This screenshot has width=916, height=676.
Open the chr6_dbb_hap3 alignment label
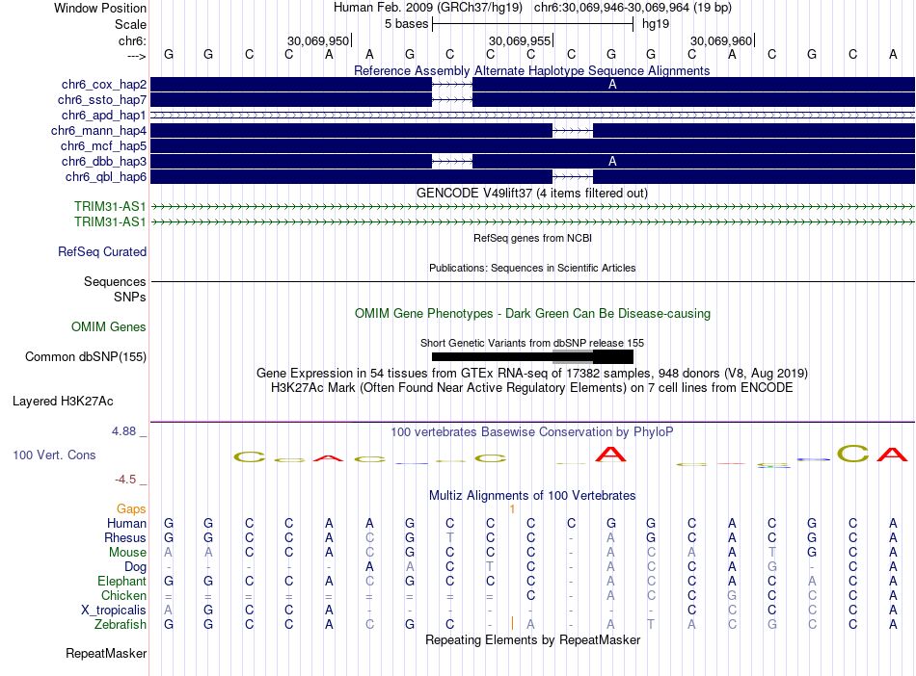click(x=104, y=162)
